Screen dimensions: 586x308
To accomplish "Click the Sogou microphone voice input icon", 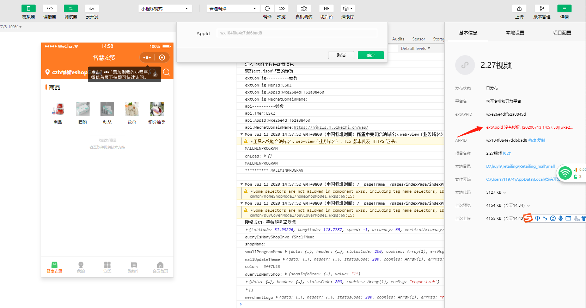I will click(561, 218).
